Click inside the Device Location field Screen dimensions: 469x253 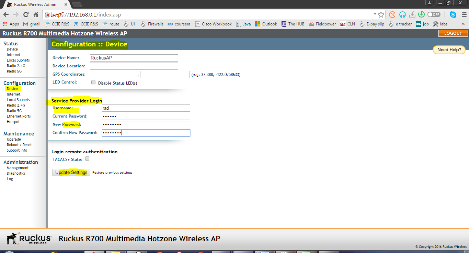(x=134, y=66)
